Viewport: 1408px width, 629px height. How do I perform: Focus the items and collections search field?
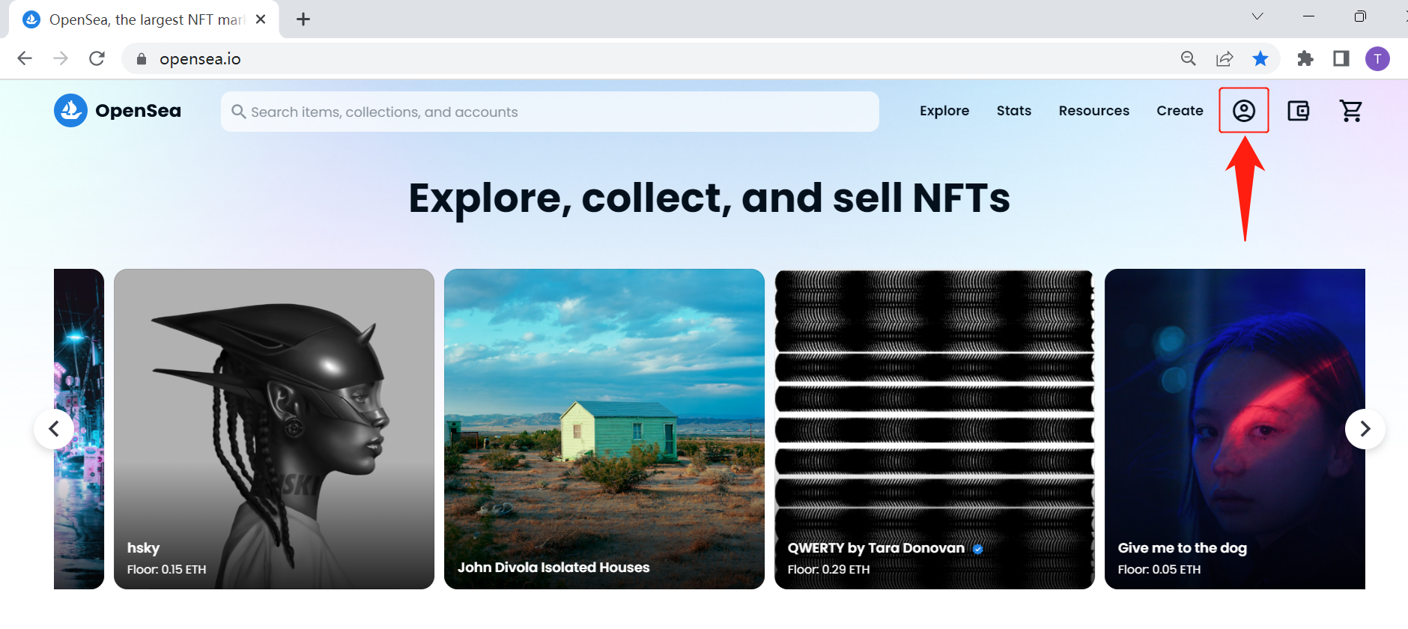pos(550,112)
